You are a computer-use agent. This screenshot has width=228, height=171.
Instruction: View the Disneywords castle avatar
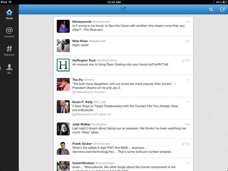63,26
